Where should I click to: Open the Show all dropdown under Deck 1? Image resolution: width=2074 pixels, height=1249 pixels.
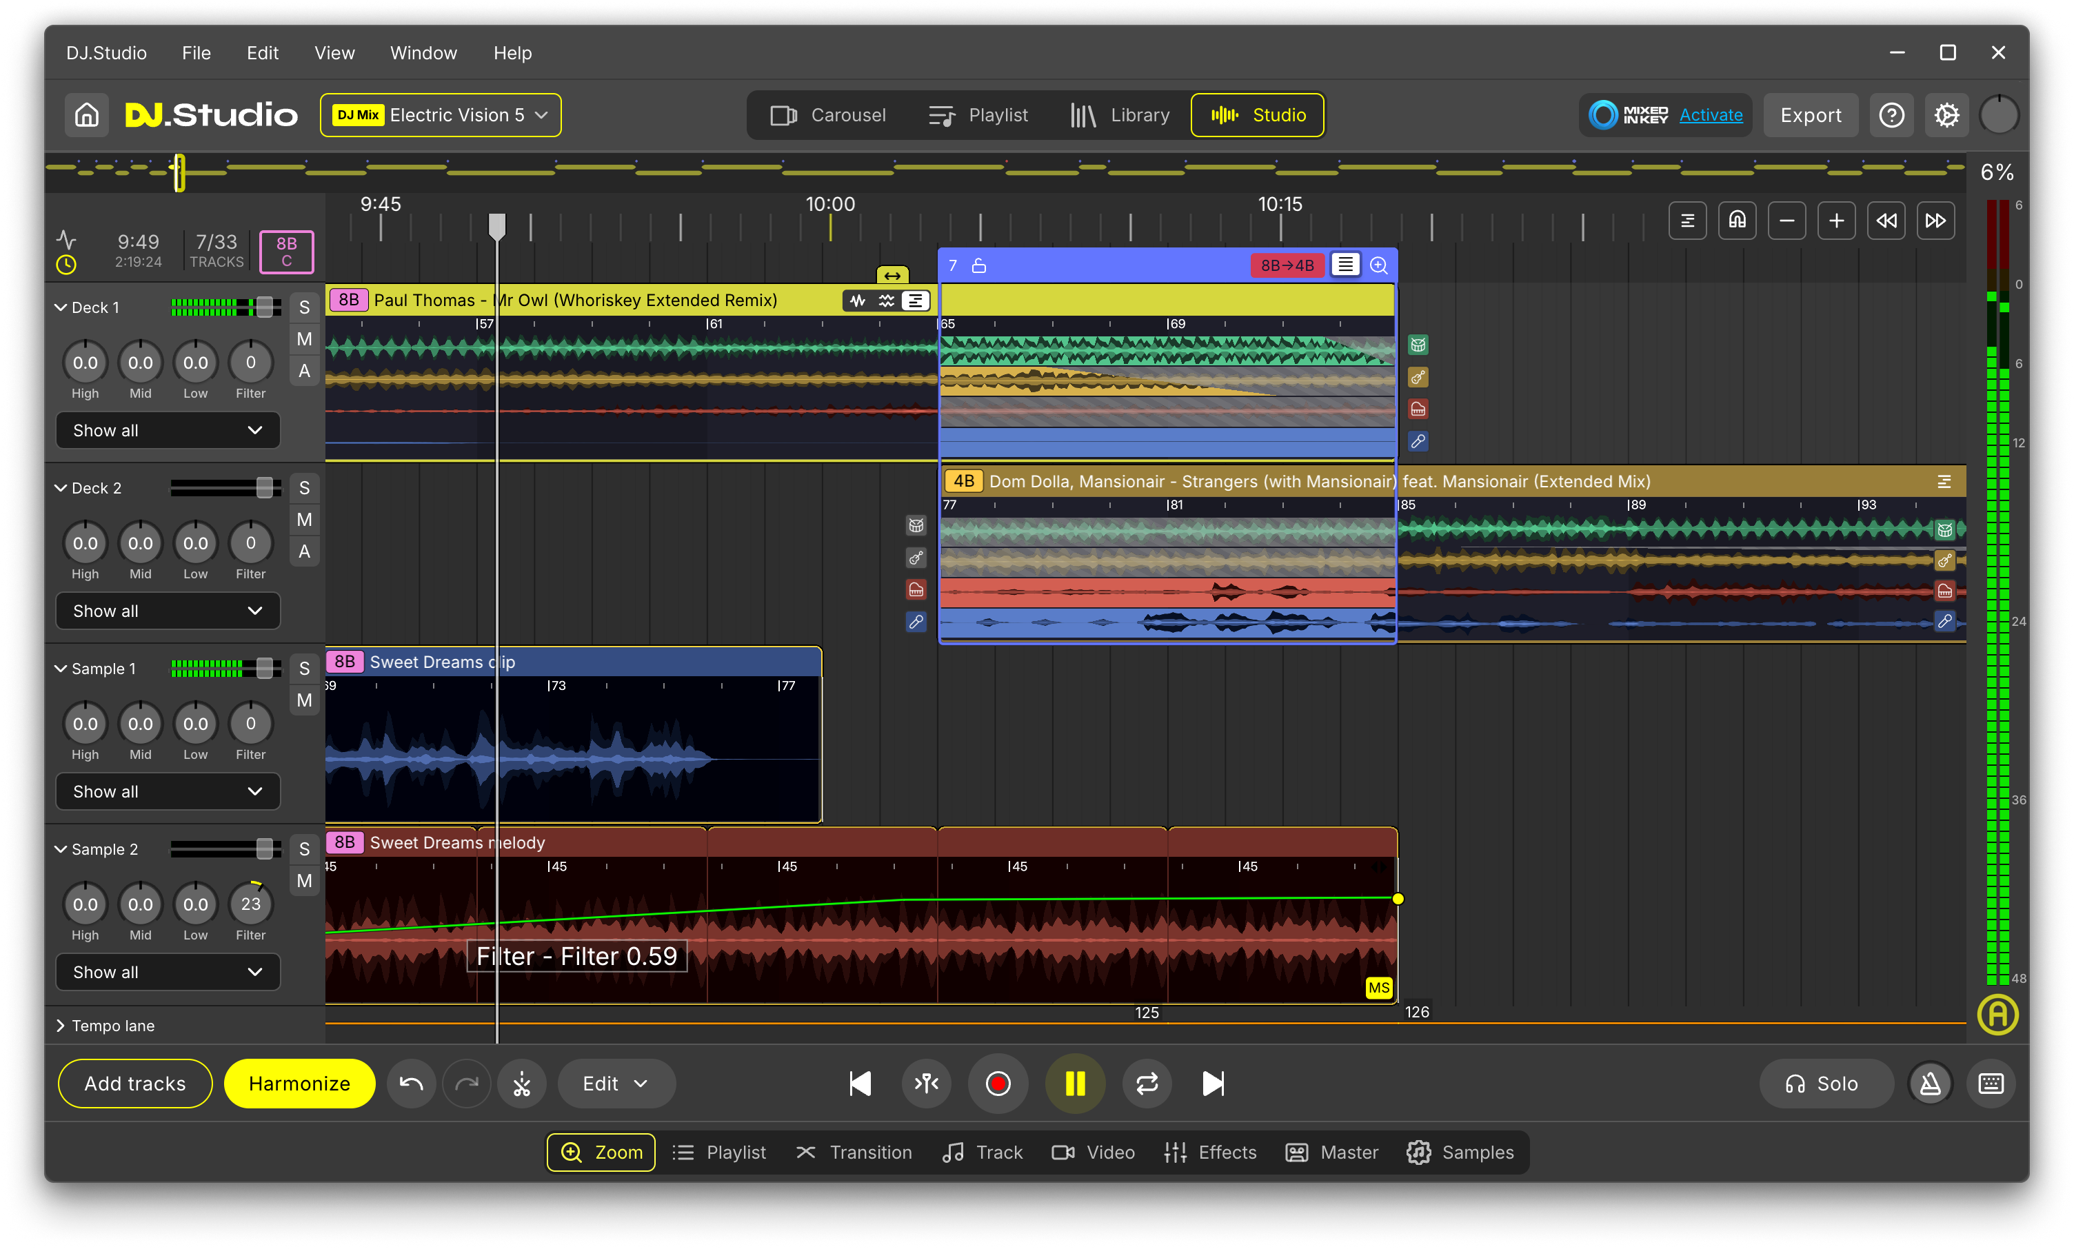[x=167, y=430]
